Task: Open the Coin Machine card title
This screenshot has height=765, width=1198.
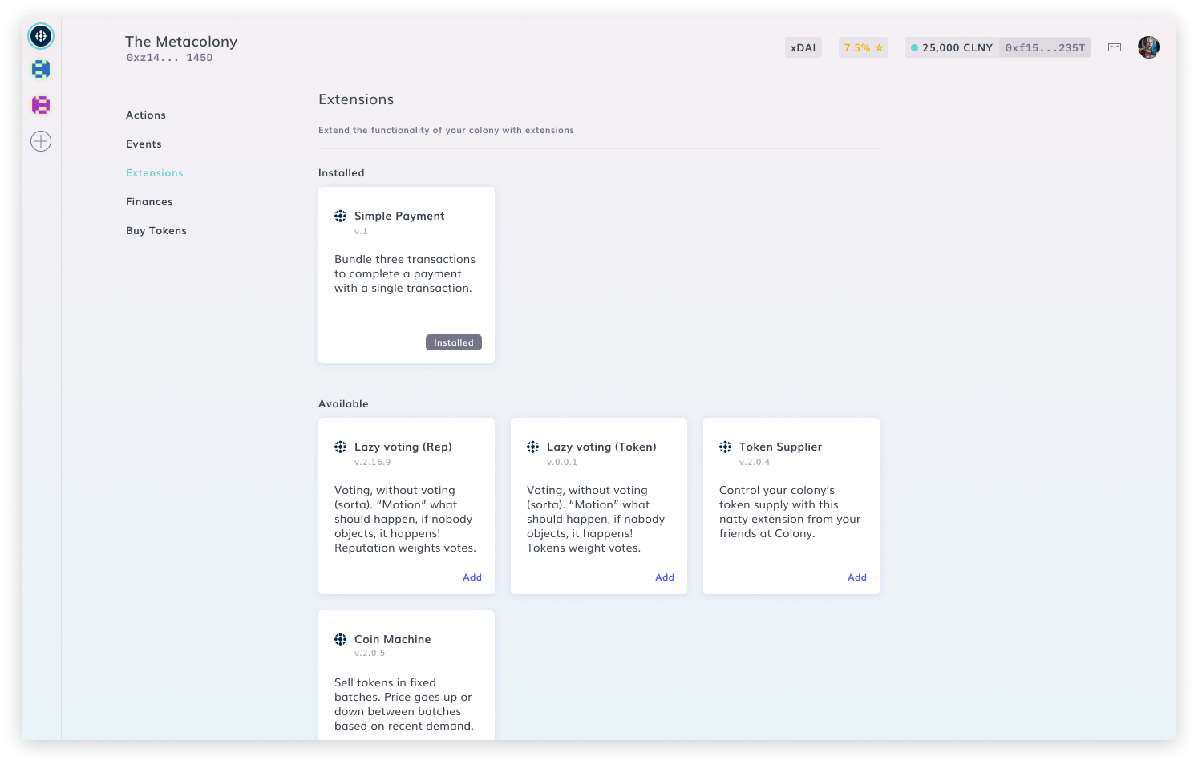Action: tap(393, 639)
